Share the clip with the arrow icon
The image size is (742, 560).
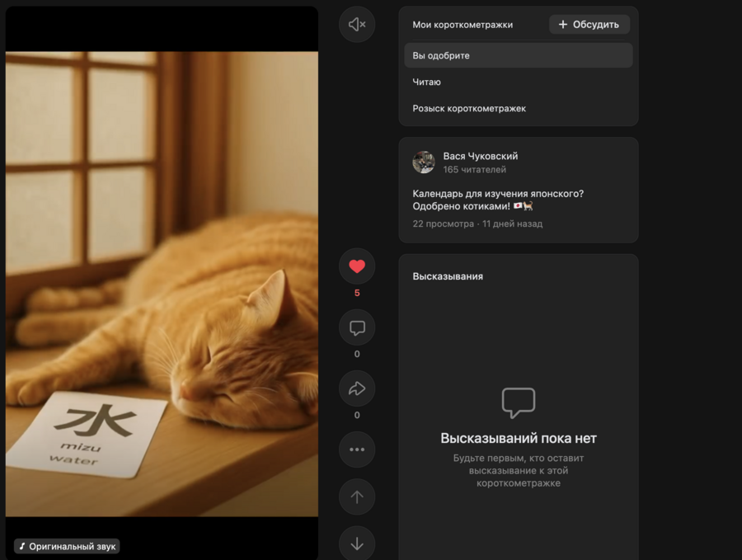coord(357,388)
